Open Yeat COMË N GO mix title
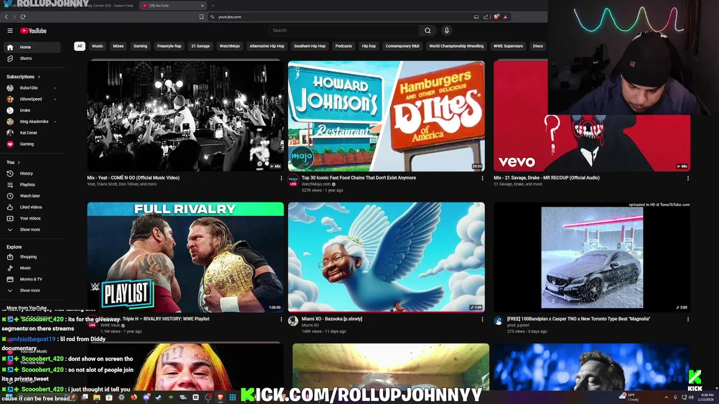The height and width of the screenshot is (404, 719). pyautogui.click(x=134, y=178)
